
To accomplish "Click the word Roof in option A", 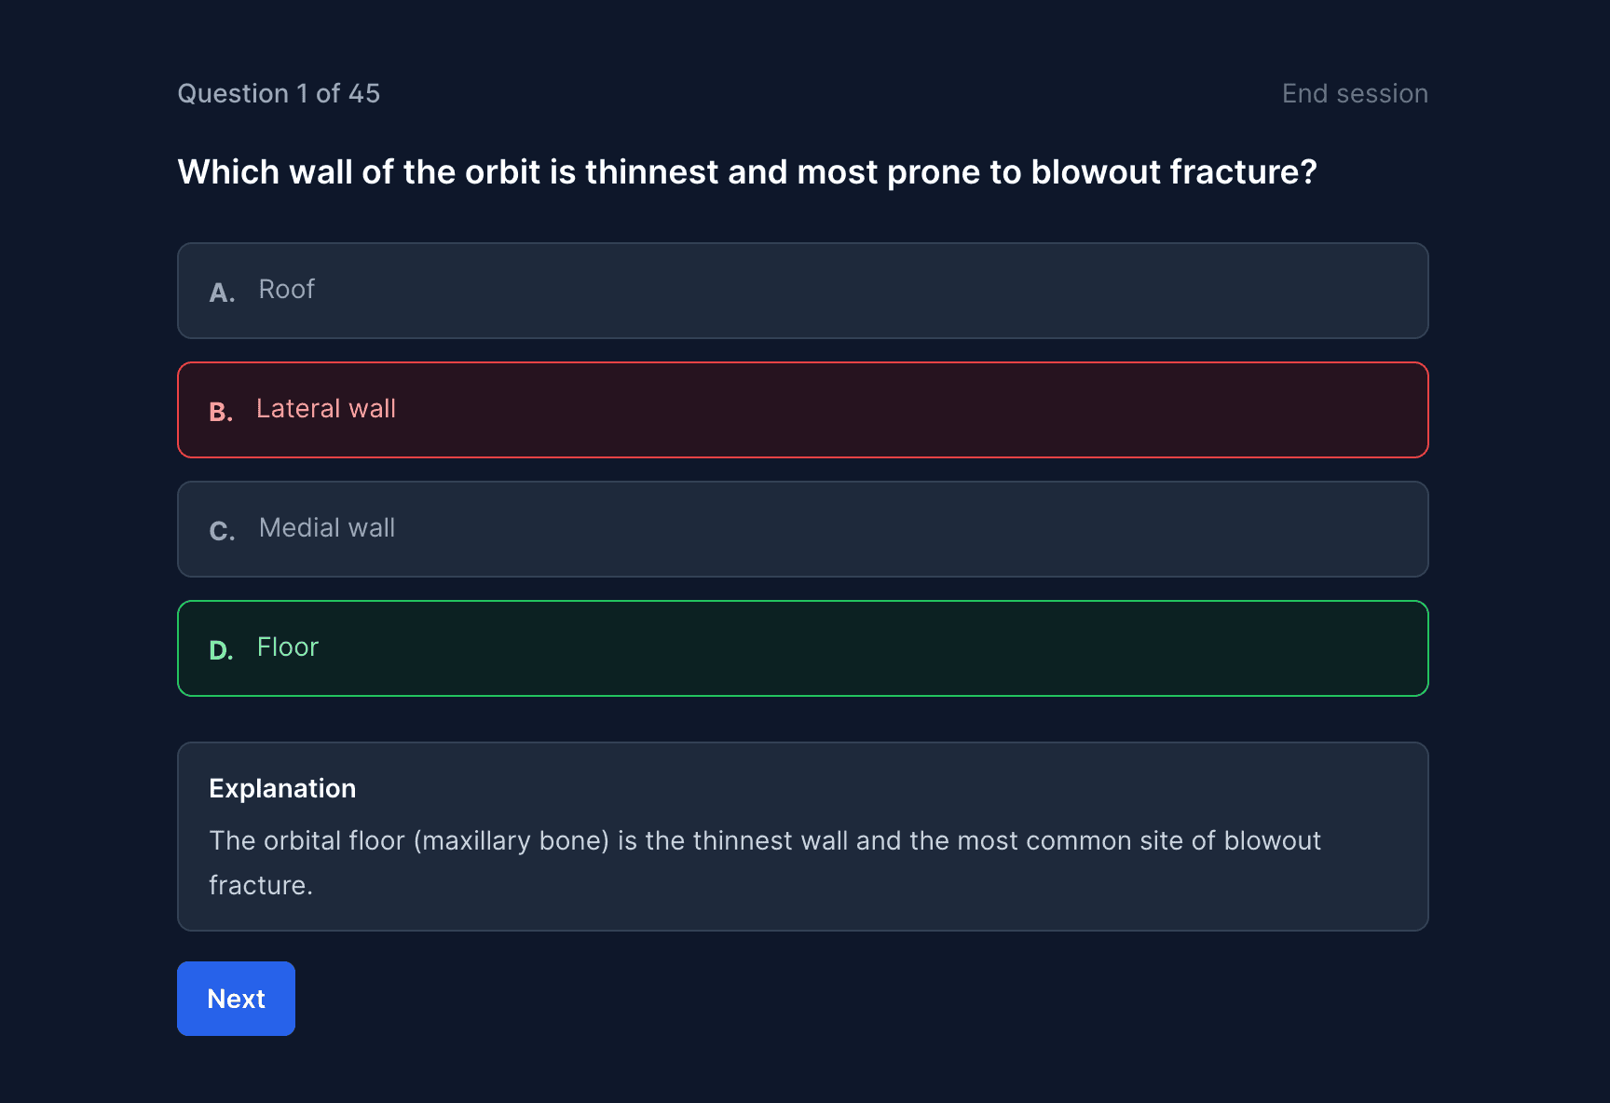I will point(287,290).
